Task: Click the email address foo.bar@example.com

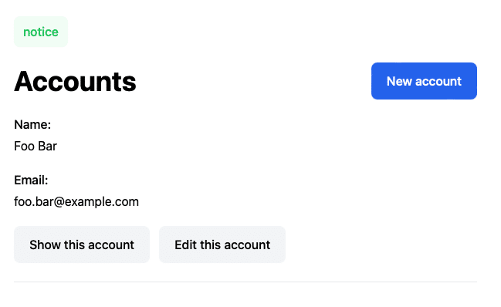Action: click(76, 201)
